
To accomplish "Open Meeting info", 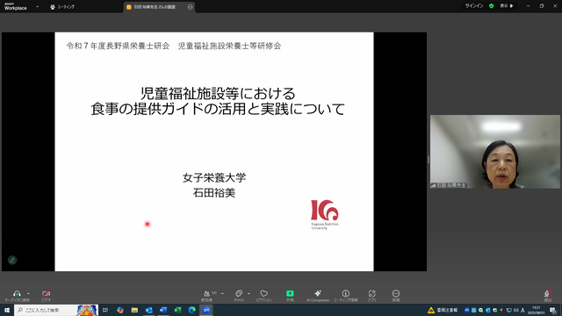I will (345, 296).
